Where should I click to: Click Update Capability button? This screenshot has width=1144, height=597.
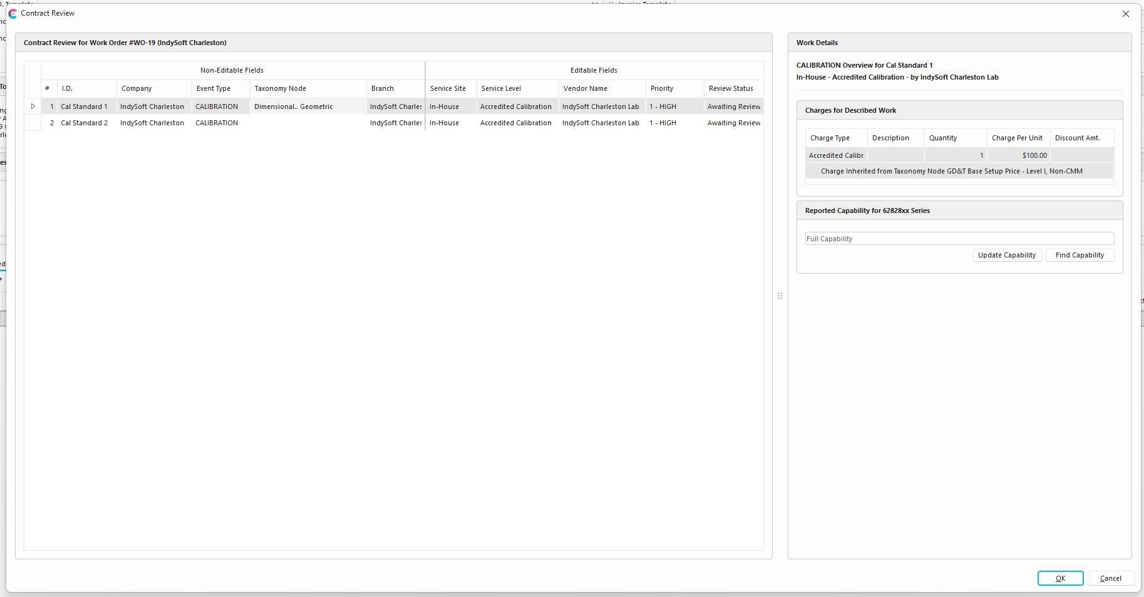pyautogui.click(x=1006, y=255)
